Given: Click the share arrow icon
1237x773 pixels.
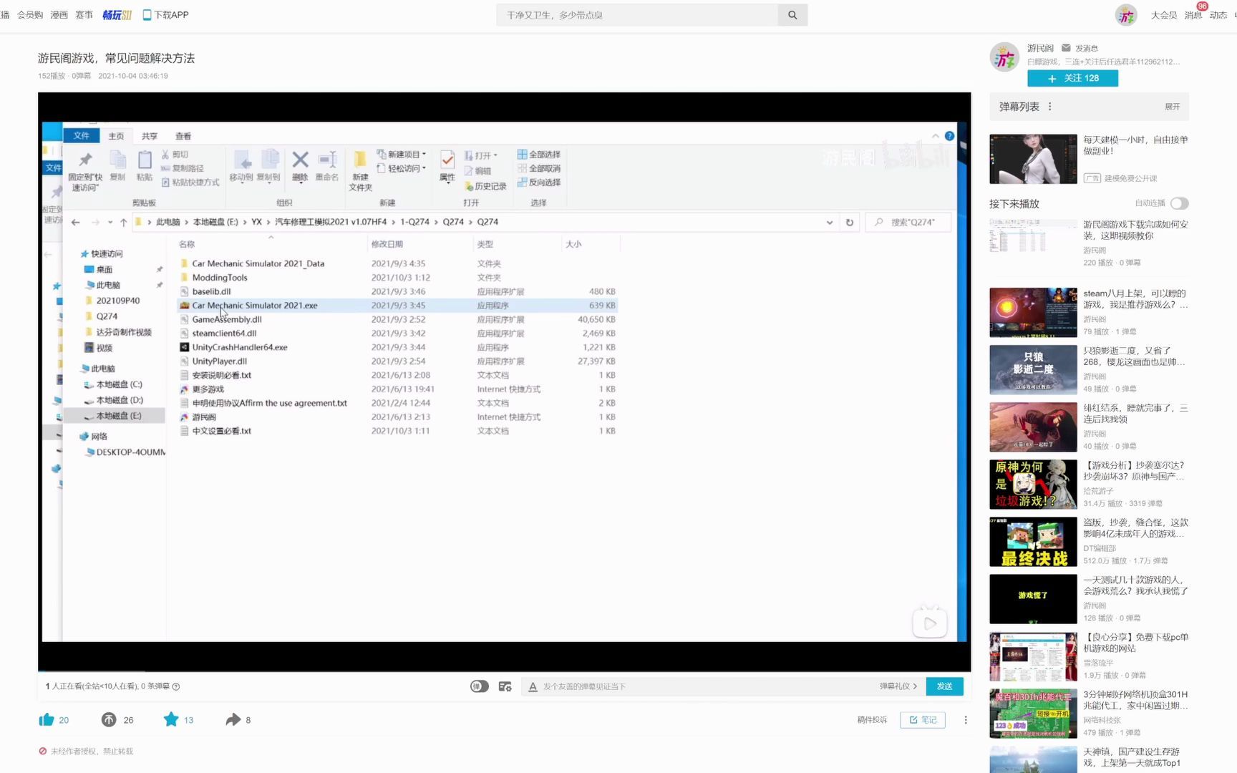Looking at the screenshot, I should point(233,719).
